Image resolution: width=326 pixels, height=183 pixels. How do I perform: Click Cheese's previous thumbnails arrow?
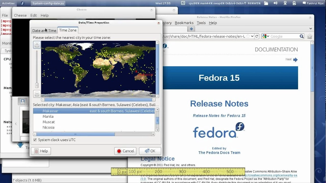point(16,124)
